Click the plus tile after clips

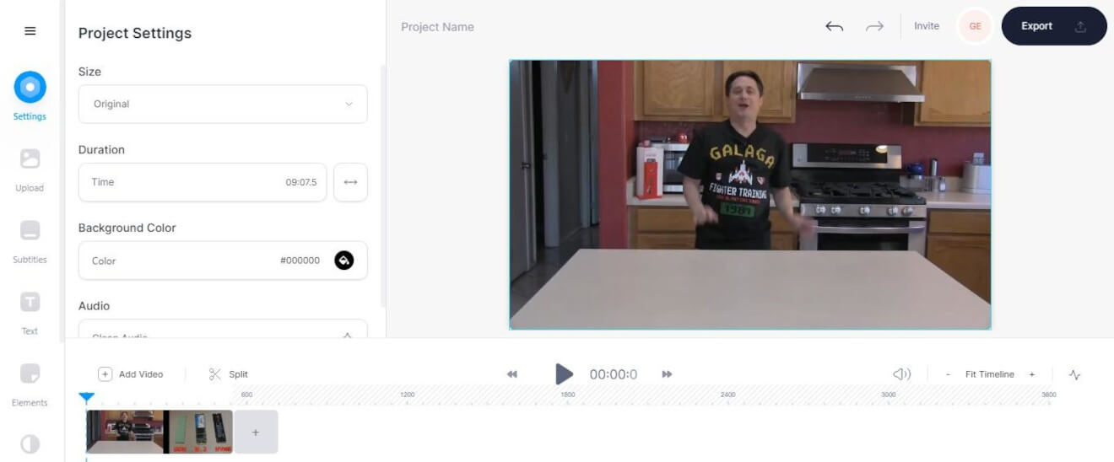[x=256, y=432]
